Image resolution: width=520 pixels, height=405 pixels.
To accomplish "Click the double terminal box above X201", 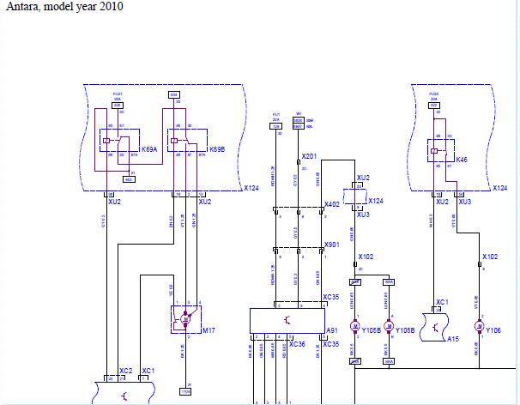I will (299, 124).
